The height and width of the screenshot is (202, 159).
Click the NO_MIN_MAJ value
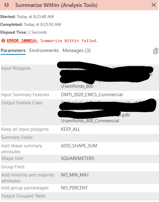pyautogui.click(x=75, y=175)
